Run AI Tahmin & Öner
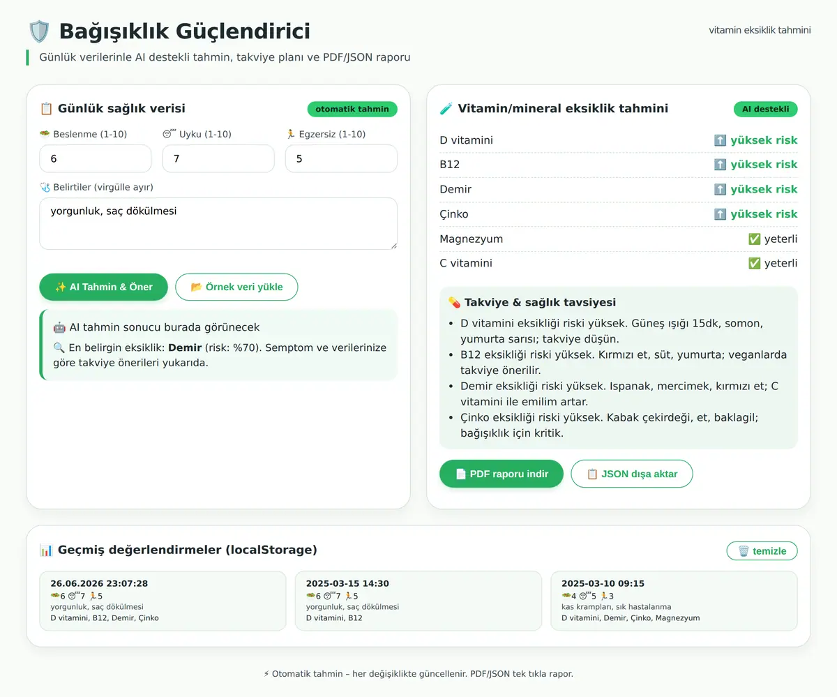Viewport: 837px width, 697px height. tap(104, 287)
